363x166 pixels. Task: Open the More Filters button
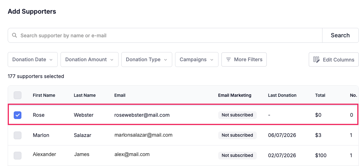(x=244, y=60)
